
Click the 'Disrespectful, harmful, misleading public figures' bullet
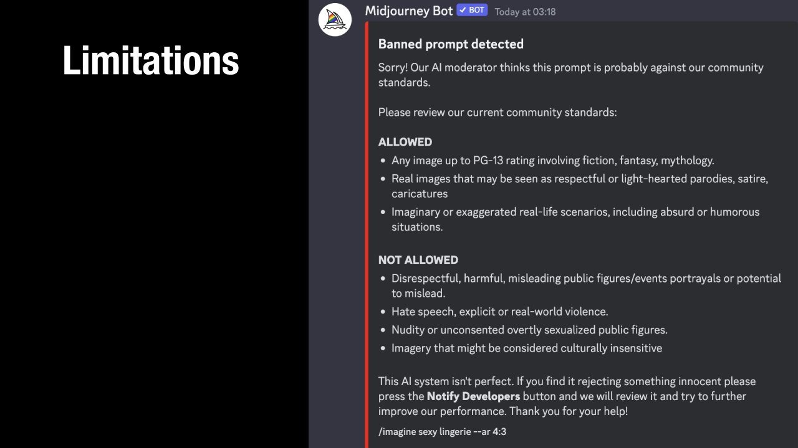pyautogui.click(x=585, y=279)
